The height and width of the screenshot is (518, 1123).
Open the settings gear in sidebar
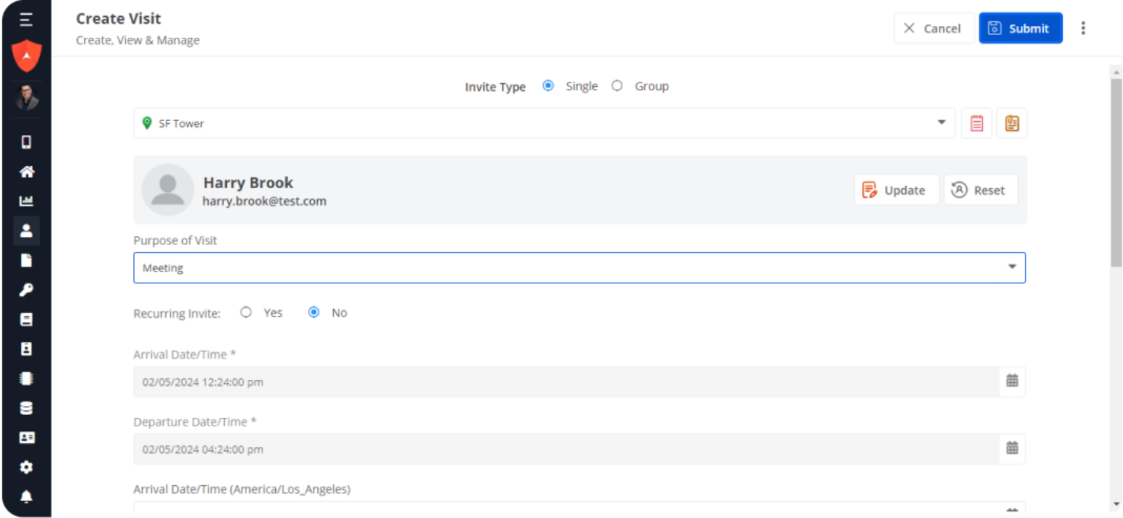(x=27, y=467)
